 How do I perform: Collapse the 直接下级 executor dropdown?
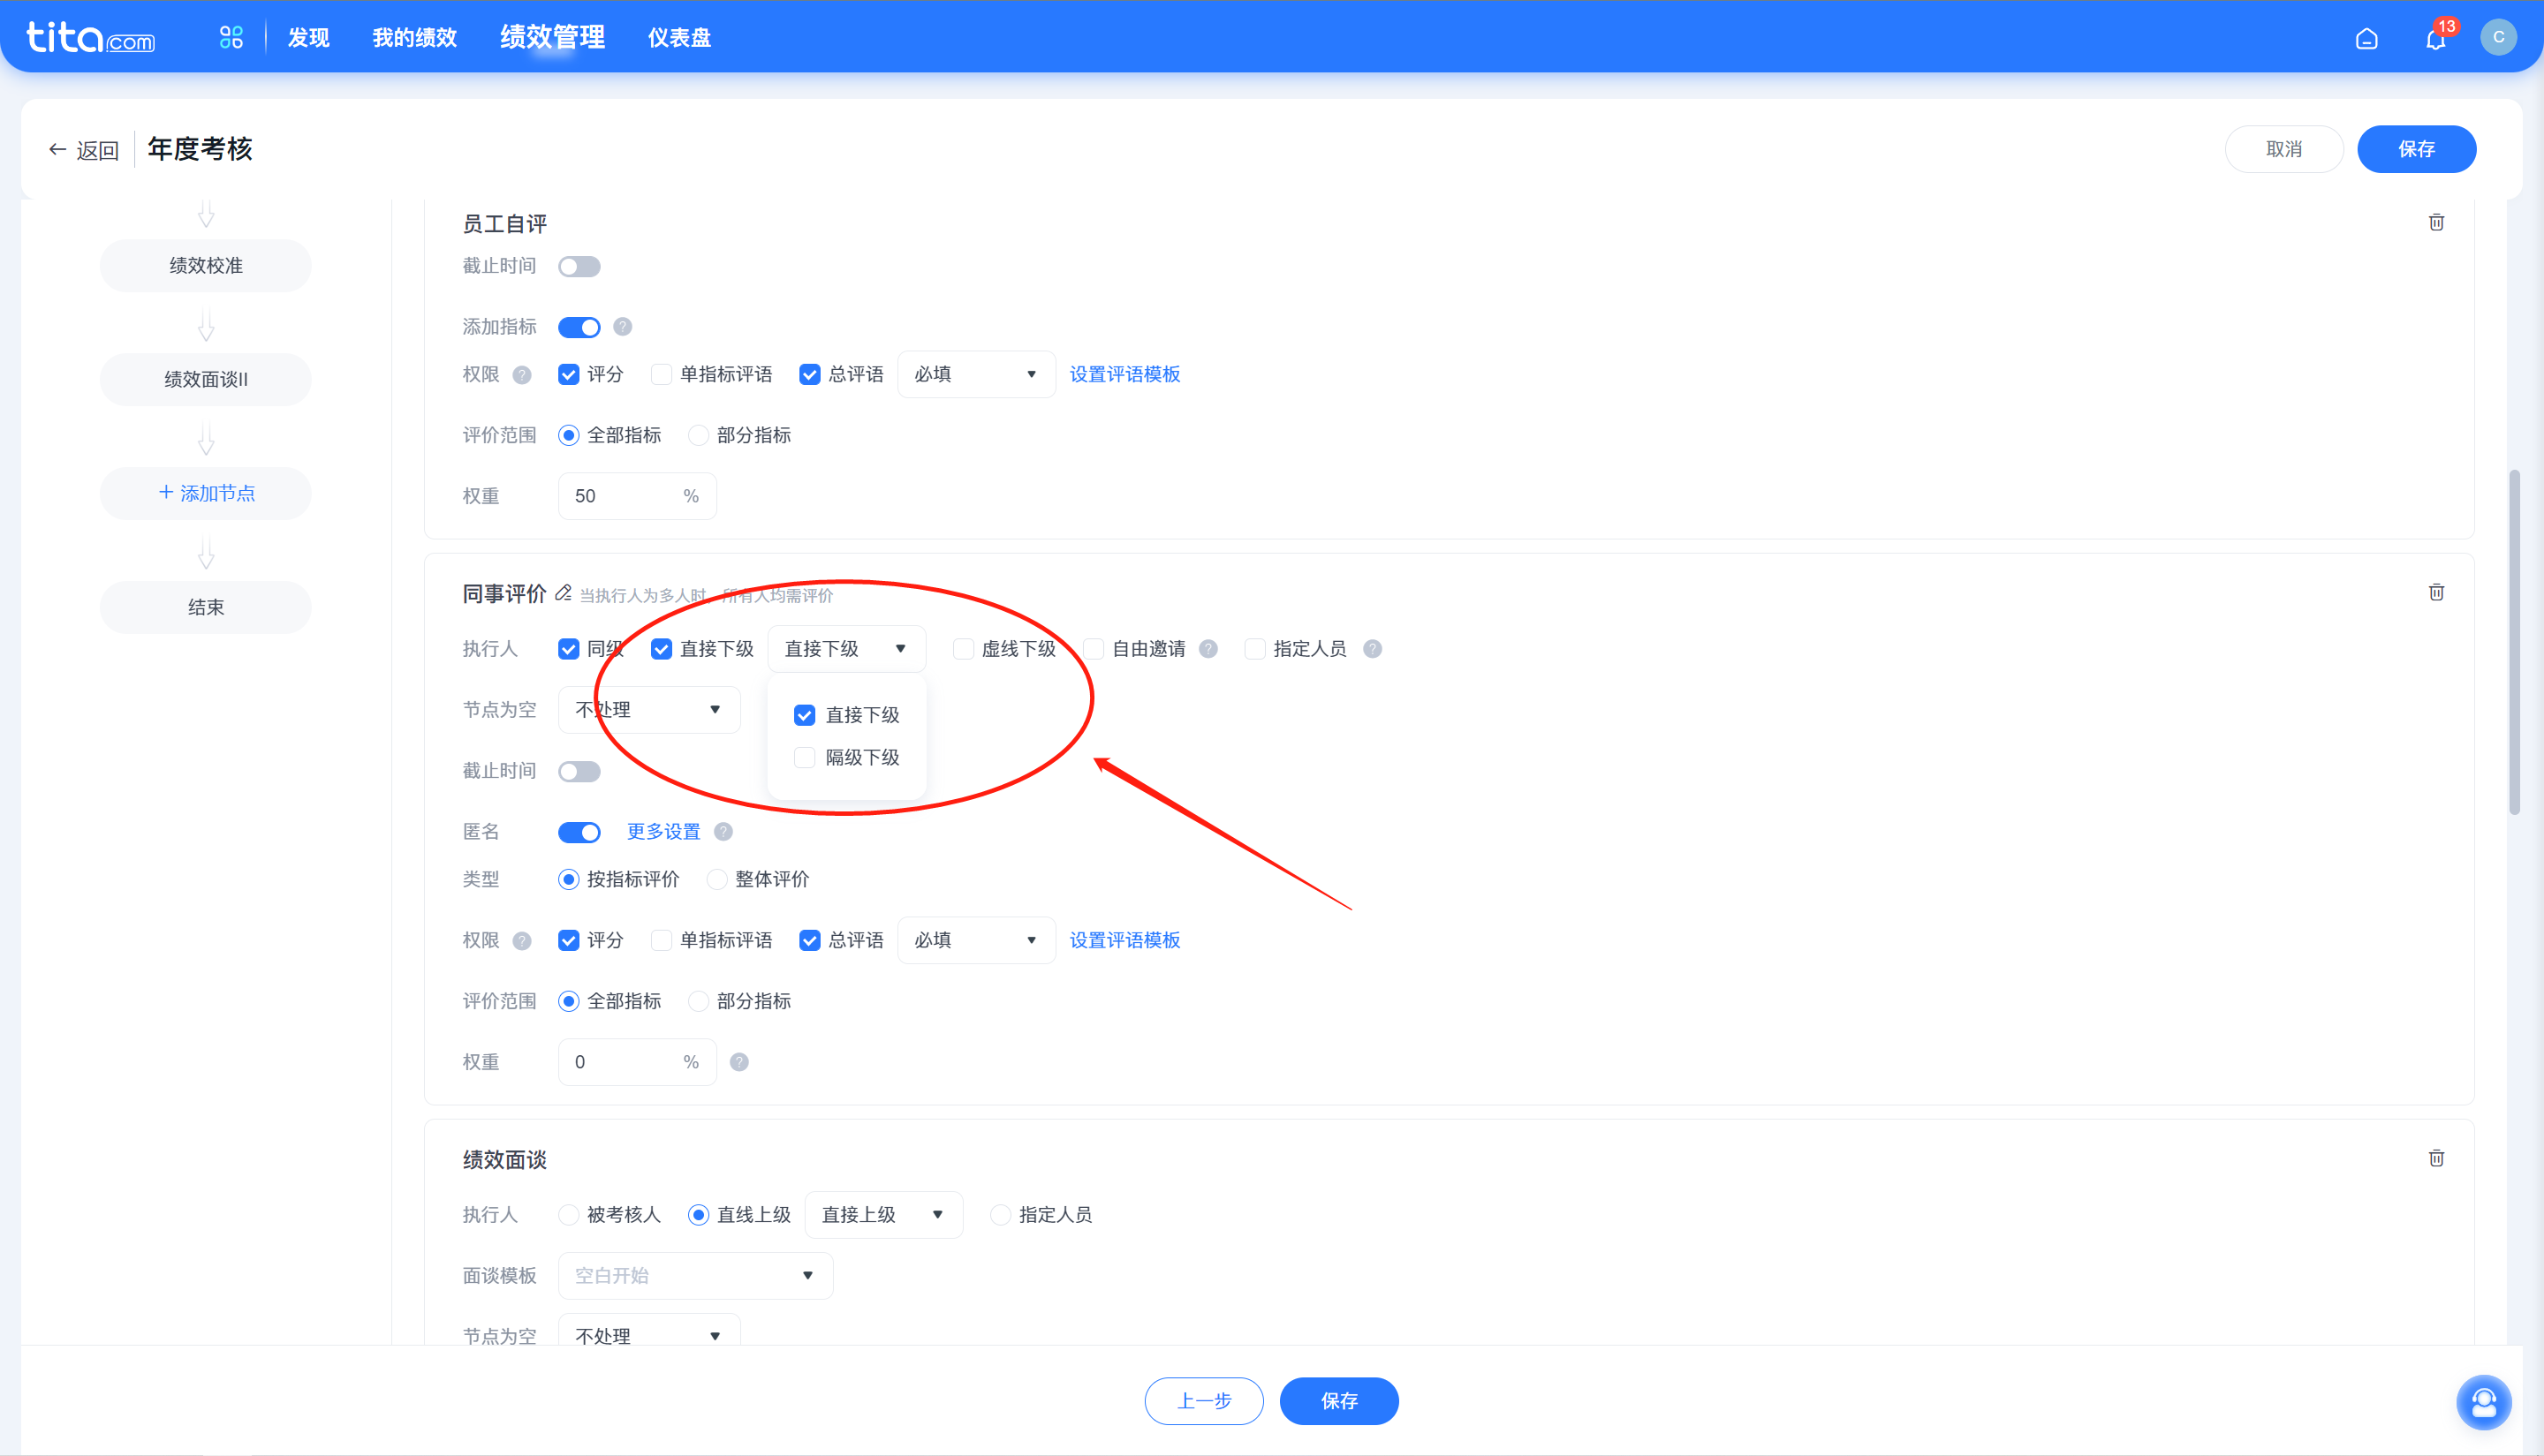pos(846,649)
